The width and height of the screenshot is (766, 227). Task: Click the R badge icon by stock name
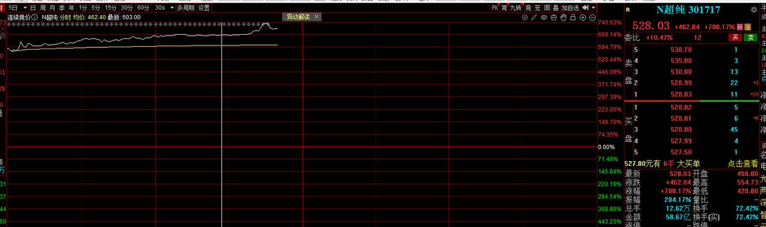pyautogui.click(x=628, y=10)
